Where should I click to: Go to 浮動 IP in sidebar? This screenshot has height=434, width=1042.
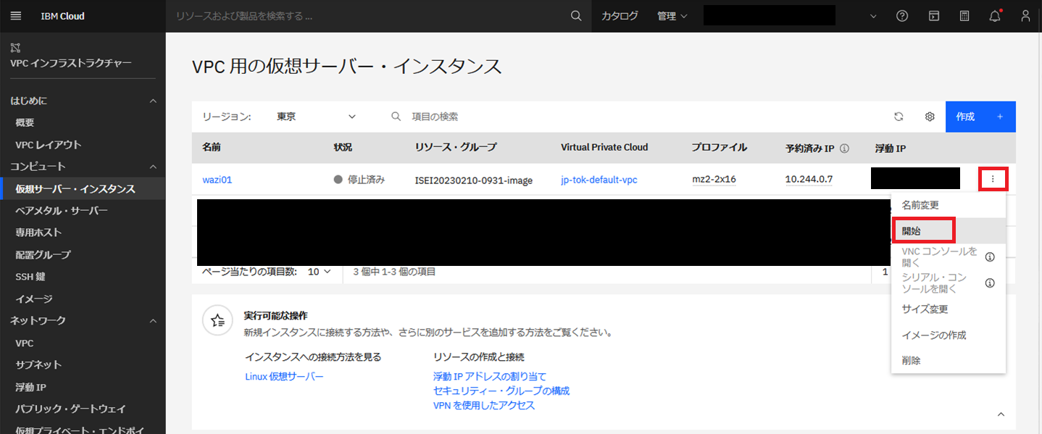(30, 387)
